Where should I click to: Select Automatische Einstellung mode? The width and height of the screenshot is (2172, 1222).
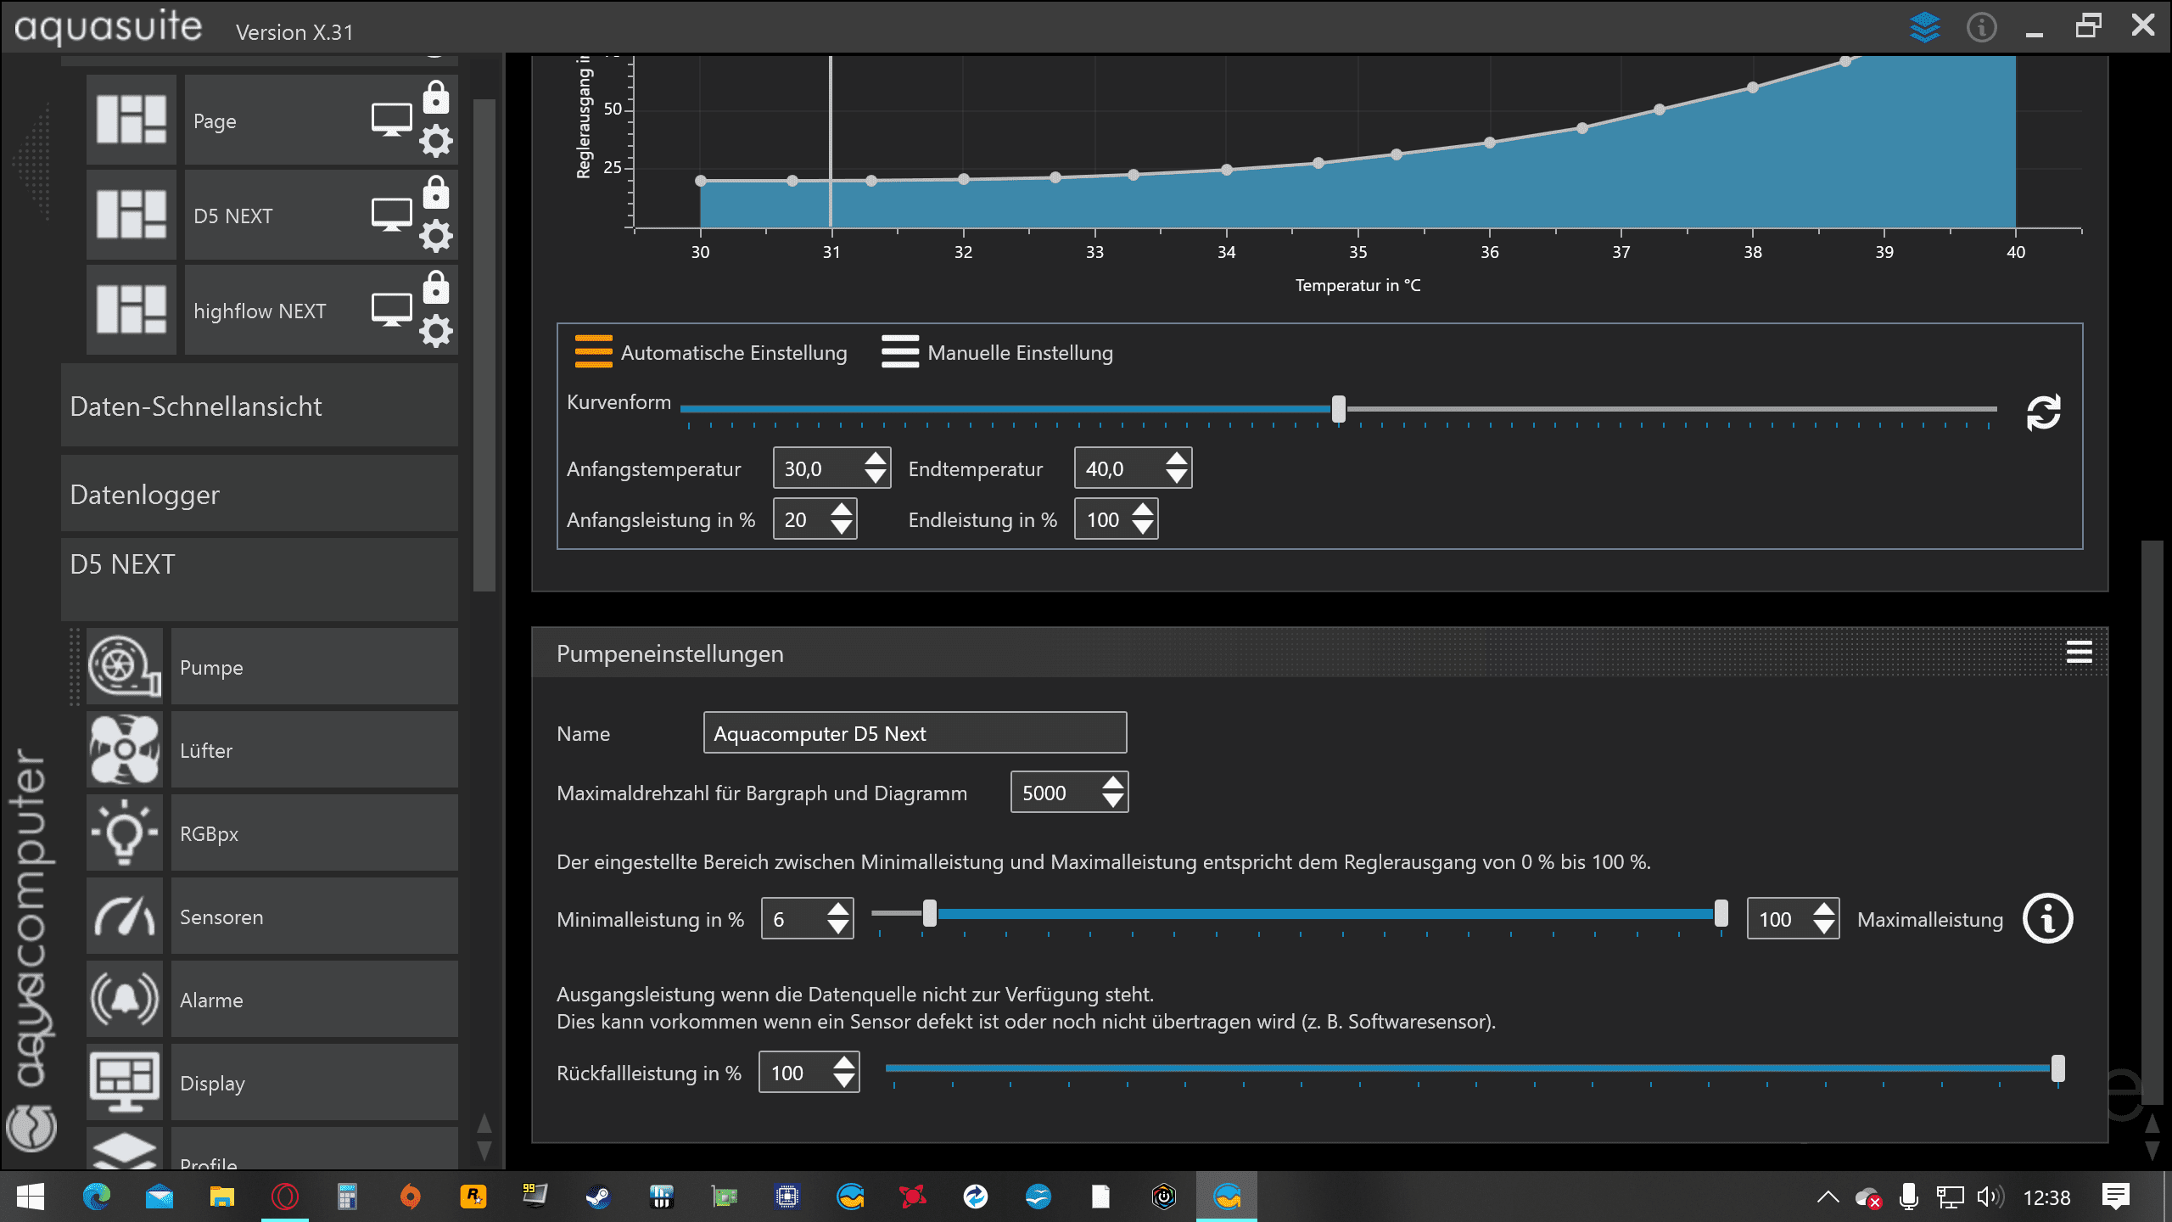pos(711,352)
